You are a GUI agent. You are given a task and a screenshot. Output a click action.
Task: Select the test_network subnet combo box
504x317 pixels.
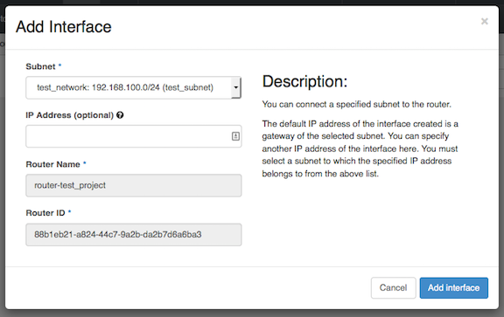[133, 87]
